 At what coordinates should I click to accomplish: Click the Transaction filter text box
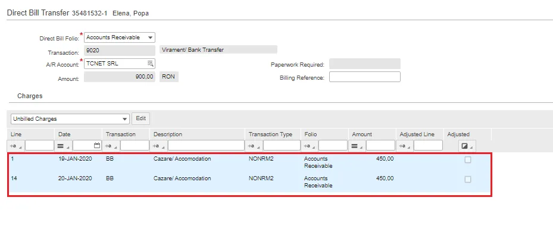pyautogui.click(x=135, y=145)
